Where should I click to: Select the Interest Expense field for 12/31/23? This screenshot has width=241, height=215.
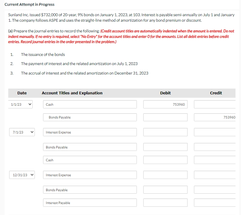click(90, 175)
